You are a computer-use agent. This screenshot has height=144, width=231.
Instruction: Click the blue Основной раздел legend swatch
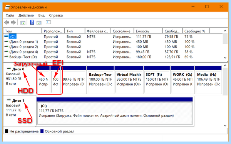click(42, 131)
